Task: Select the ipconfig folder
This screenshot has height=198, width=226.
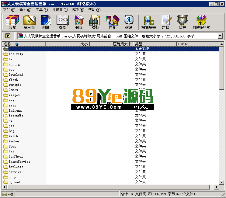Action: tap(14, 115)
